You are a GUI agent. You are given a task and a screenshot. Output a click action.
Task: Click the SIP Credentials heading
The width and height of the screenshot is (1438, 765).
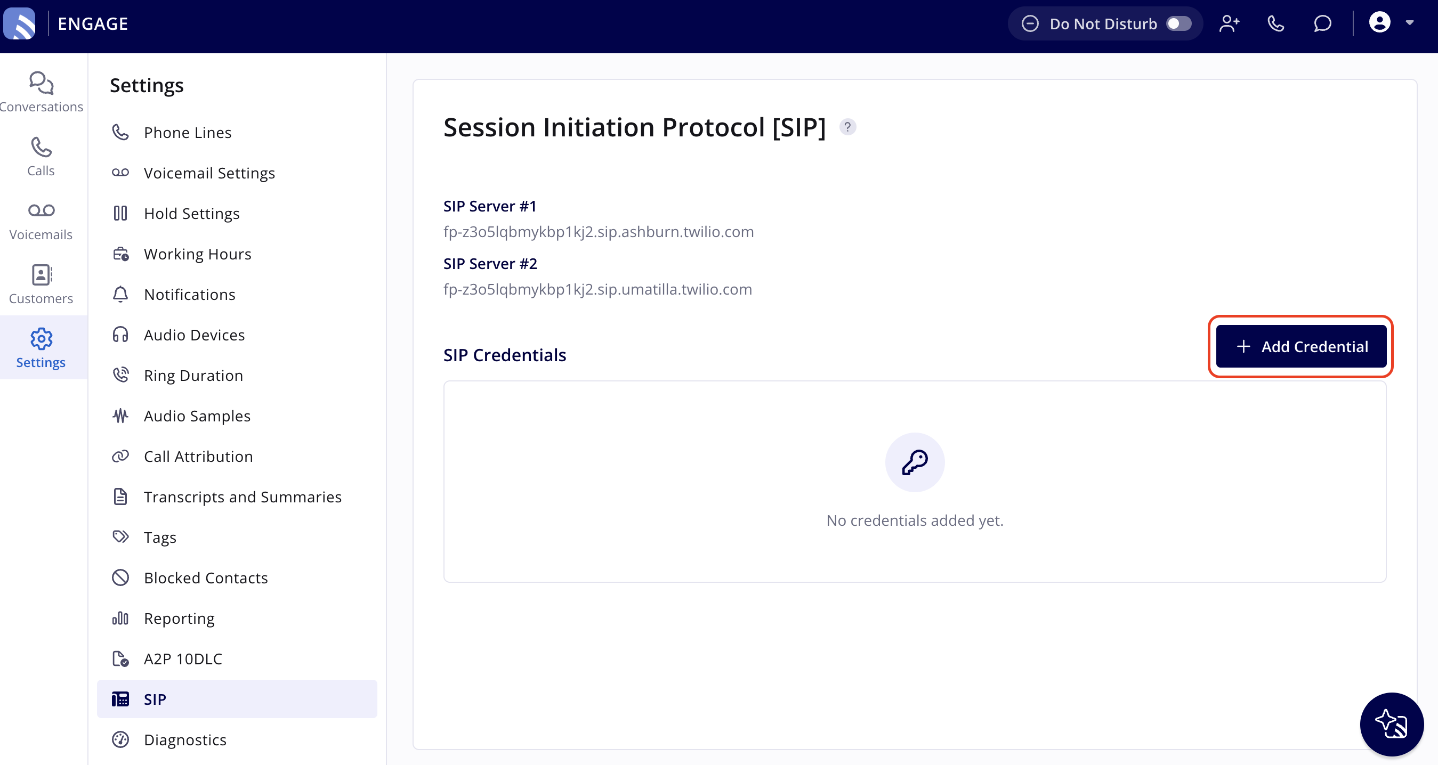[505, 355]
